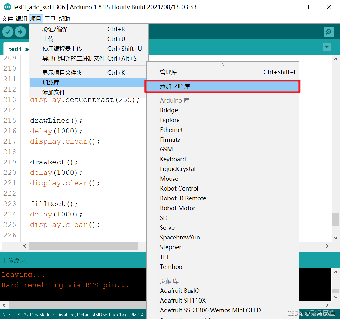Click the Verify checkmark toolbar button
Viewport: 340px width, 319px height.
8,32
